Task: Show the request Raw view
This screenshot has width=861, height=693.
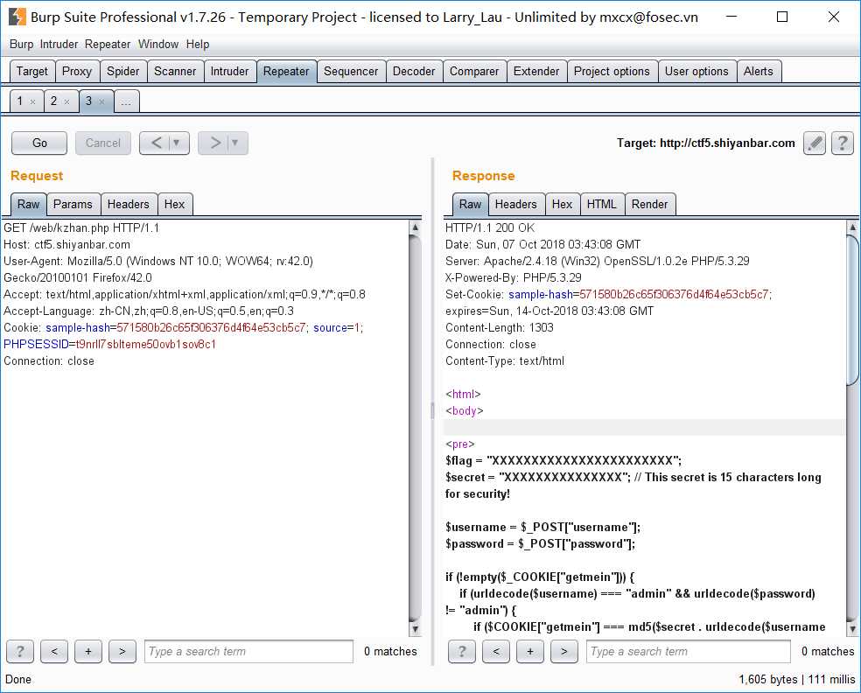Action: 29,204
